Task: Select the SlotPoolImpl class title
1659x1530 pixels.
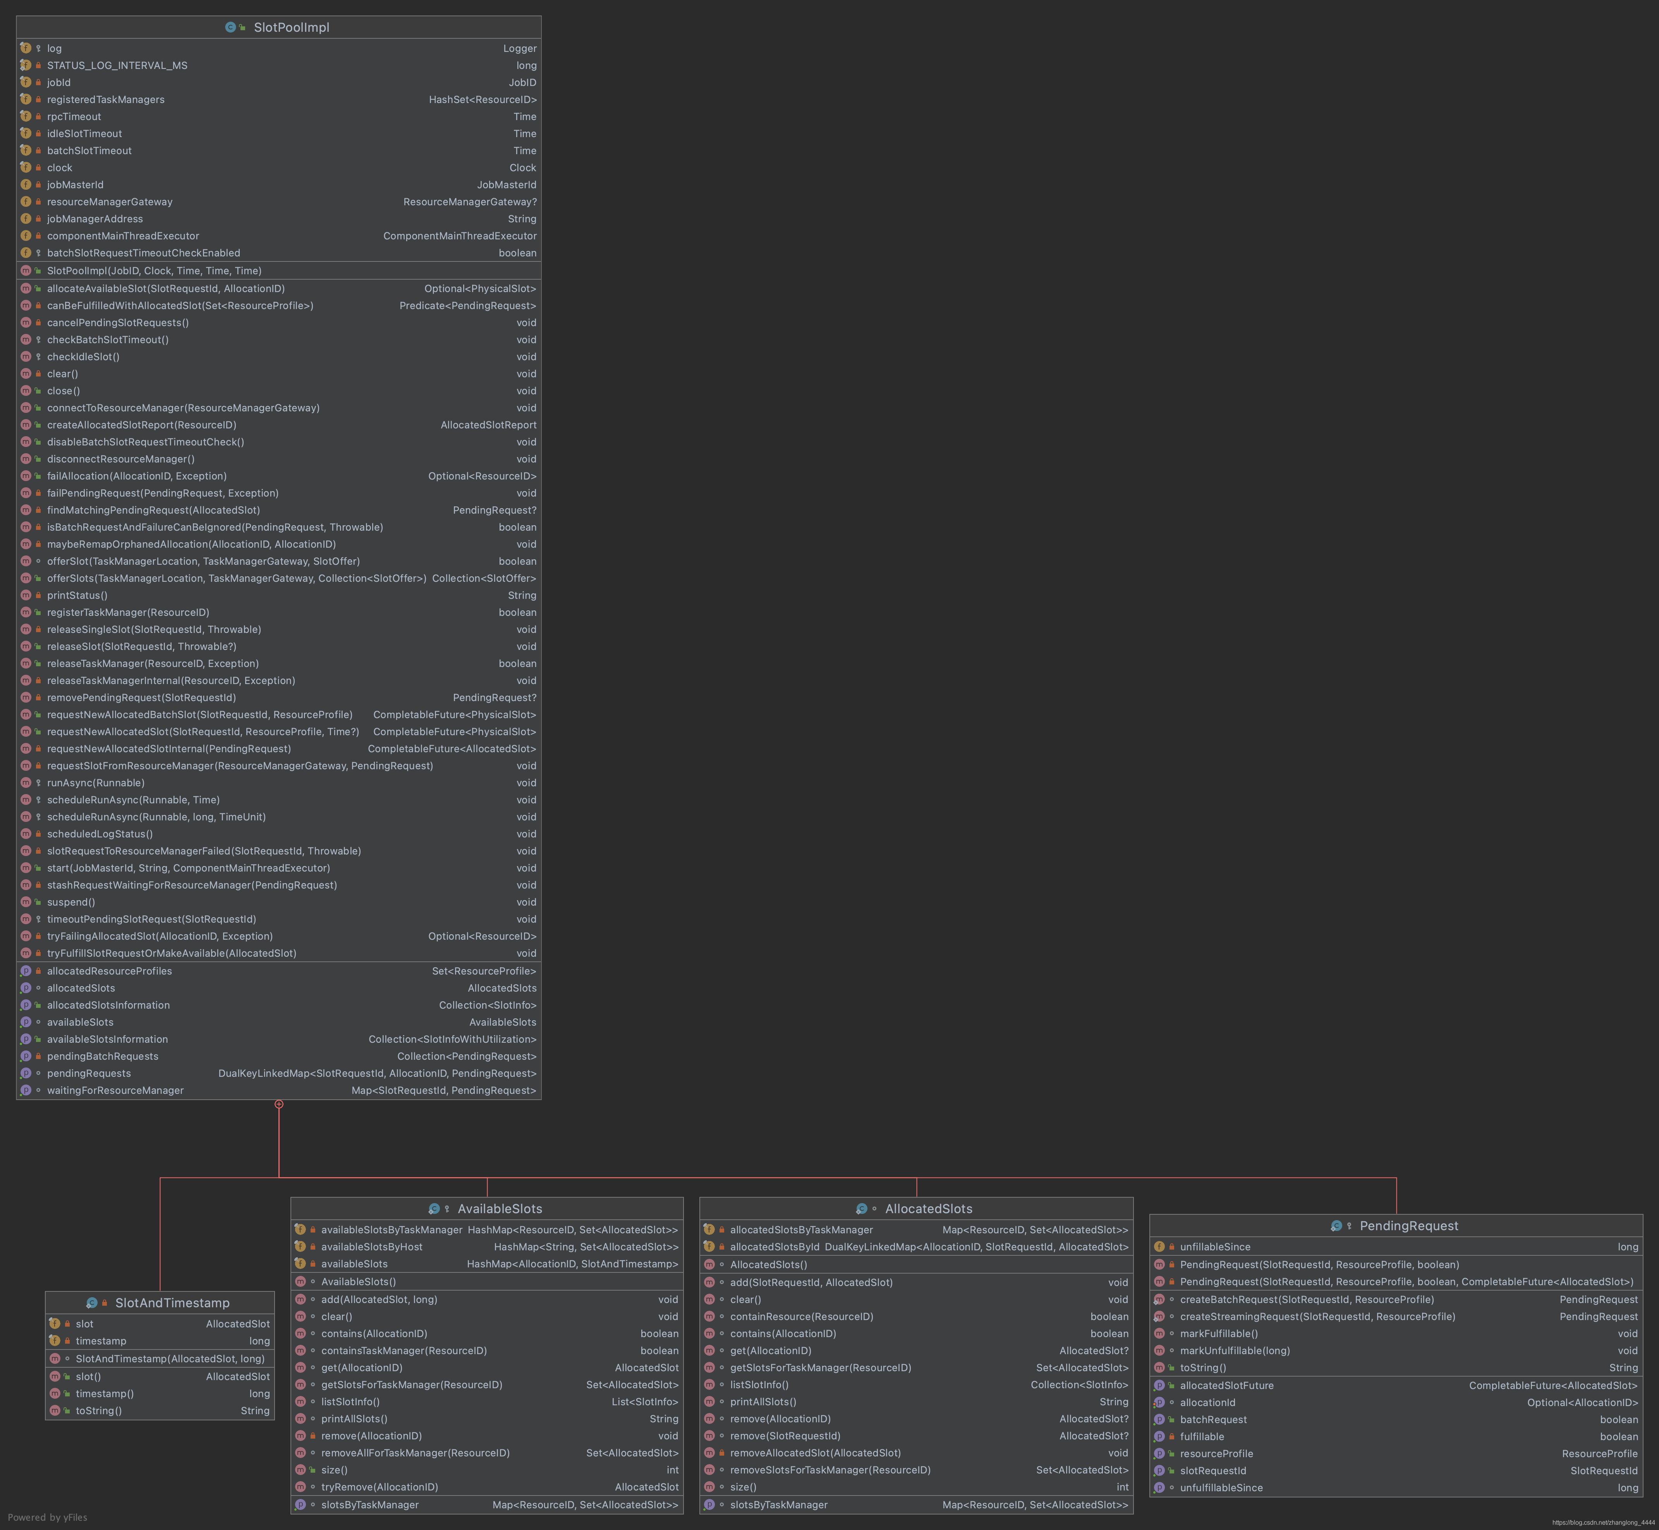Action: 291,28
